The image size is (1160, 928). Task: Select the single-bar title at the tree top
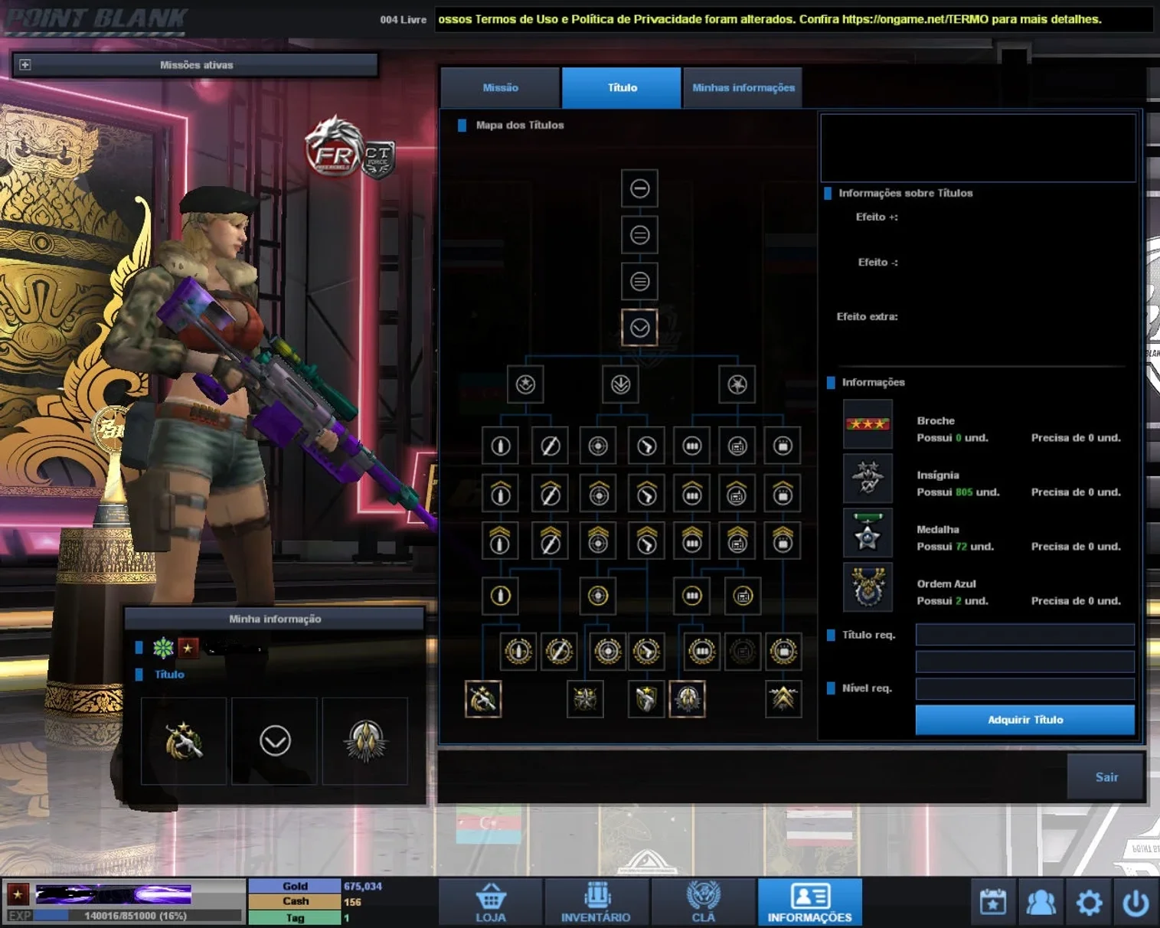pos(639,188)
